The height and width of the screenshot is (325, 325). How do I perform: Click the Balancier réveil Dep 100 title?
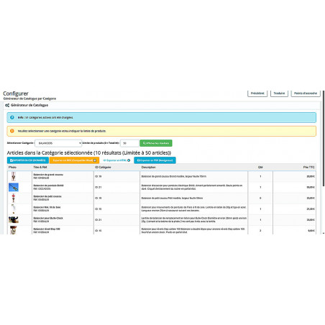point(47,229)
